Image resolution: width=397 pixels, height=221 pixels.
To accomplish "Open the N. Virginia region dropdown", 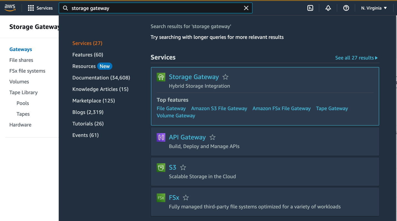I will tap(373, 8).
